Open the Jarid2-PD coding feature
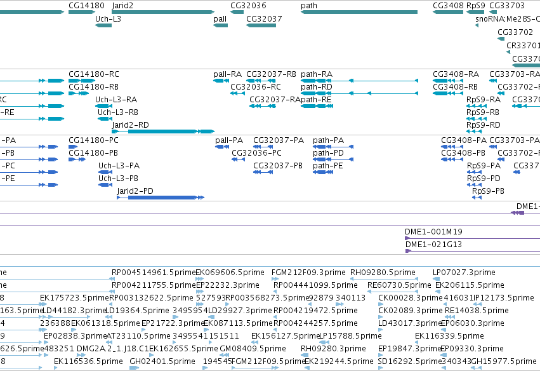This screenshot has width=540, height=371. [x=161, y=198]
